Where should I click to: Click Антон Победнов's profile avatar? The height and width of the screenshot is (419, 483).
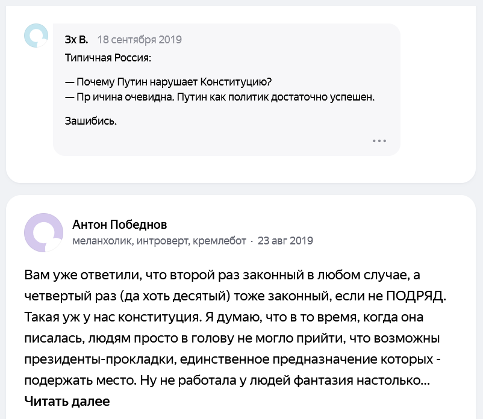43,232
